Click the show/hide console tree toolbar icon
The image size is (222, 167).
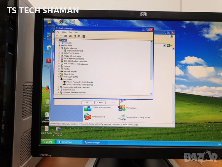click(66, 36)
